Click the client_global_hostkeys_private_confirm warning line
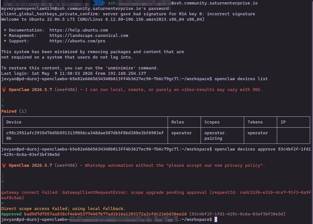 [x=128, y=14]
